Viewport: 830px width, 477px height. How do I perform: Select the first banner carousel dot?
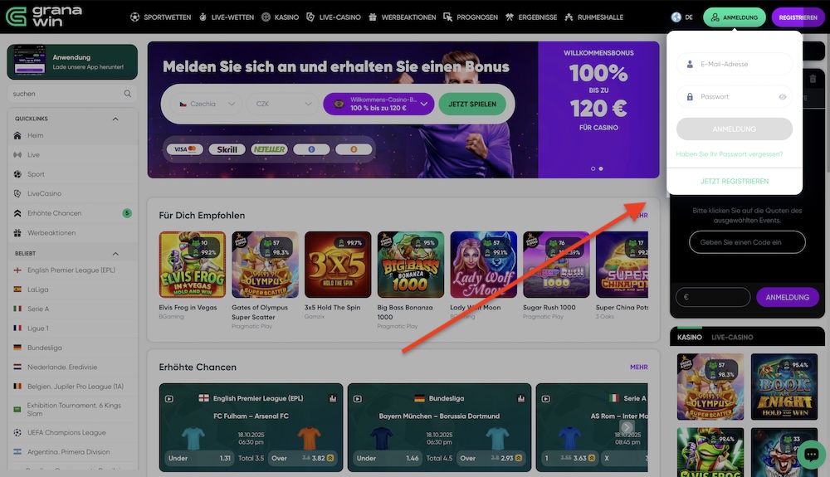pos(593,168)
